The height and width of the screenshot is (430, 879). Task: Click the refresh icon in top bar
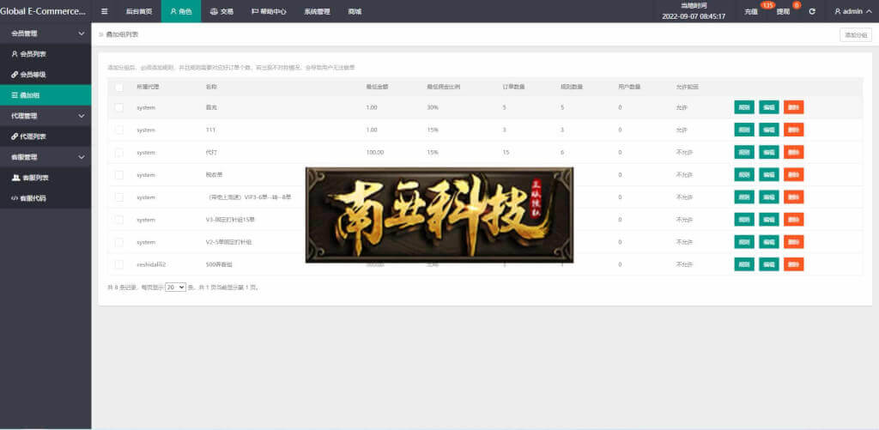812,11
